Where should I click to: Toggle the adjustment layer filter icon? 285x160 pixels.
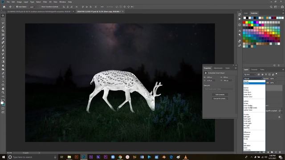[262, 74]
